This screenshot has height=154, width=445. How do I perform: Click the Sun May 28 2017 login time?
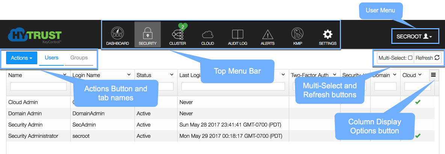click(x=231, y=124)
